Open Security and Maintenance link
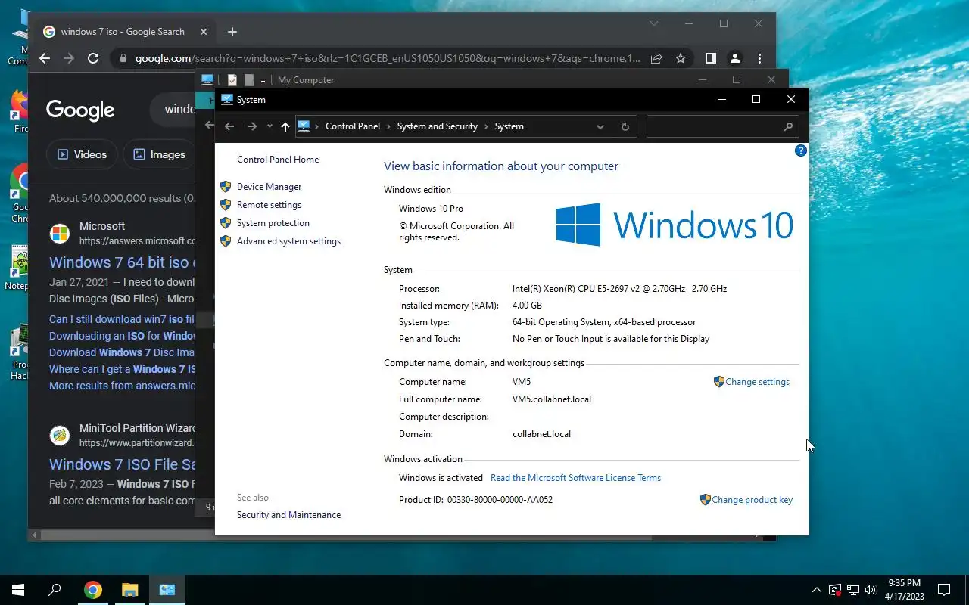This screenshot has width=969, height=605. click(x=288, y=515)
